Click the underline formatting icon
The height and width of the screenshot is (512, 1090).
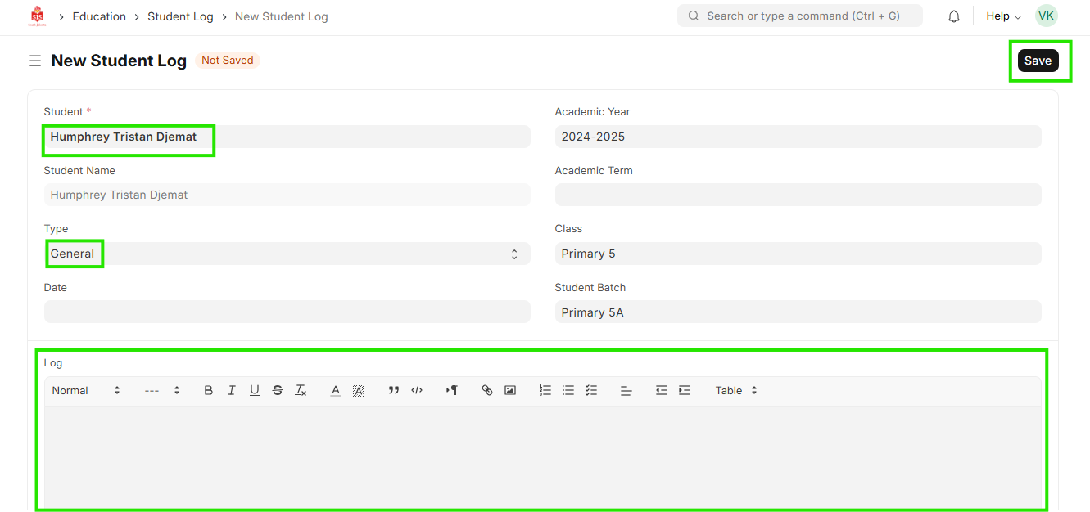tap(255, 391)
